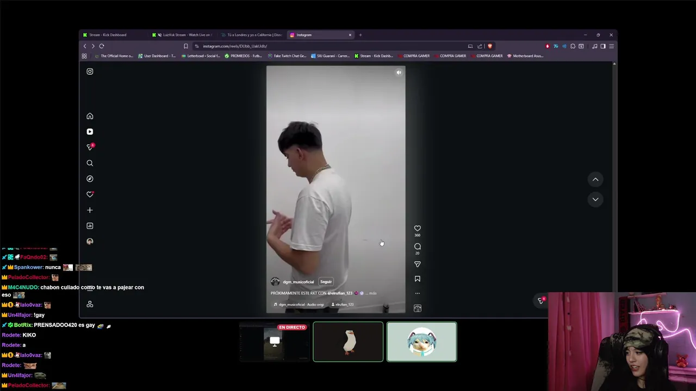Share the reel with the paper plane icon
The image size is (696, 391).
tap(417, 264)
